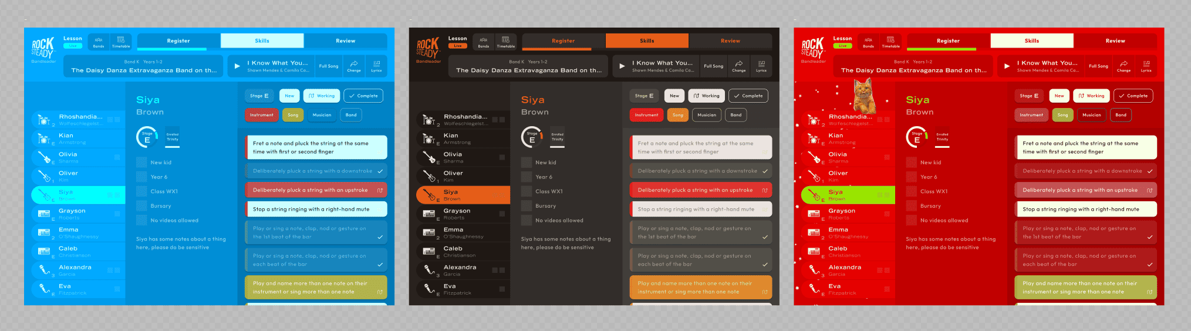Click drum kit icon beside Kian, dark theme
Viewport: 1191px width, 331px height.
pos(429,139)
